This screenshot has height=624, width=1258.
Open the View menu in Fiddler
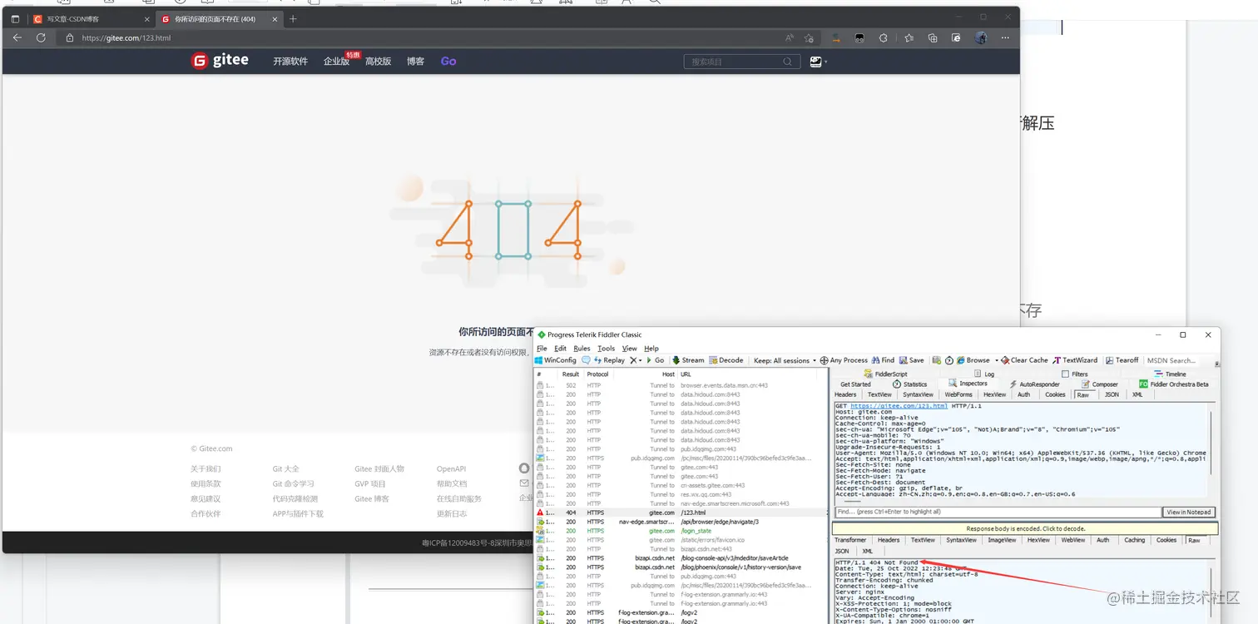pos(629,349)
